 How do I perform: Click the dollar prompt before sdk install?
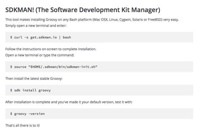pos(11,90)
